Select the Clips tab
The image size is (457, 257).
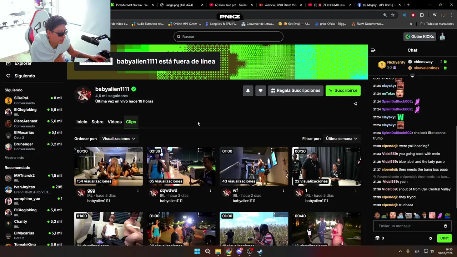131,122
